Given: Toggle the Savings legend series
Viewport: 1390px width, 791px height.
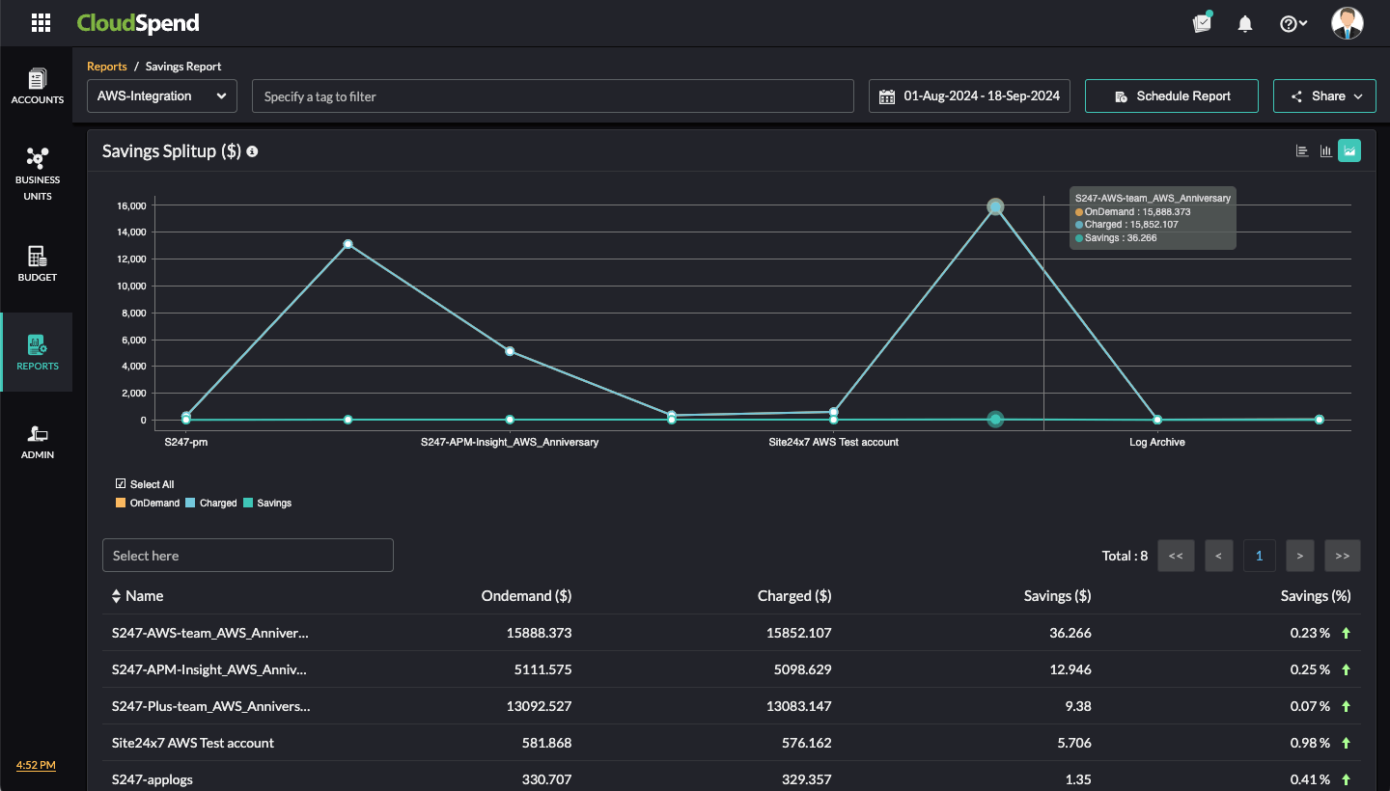Looking at the screenshot, I should (x=267, y=504).
